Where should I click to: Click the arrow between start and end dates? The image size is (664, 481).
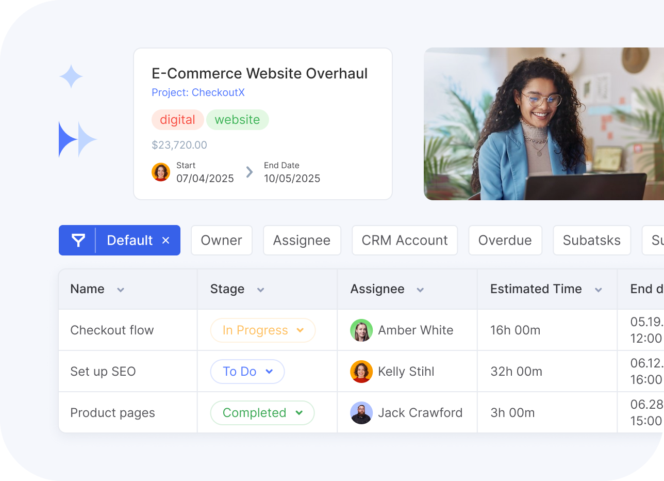[x=250, y=172]
